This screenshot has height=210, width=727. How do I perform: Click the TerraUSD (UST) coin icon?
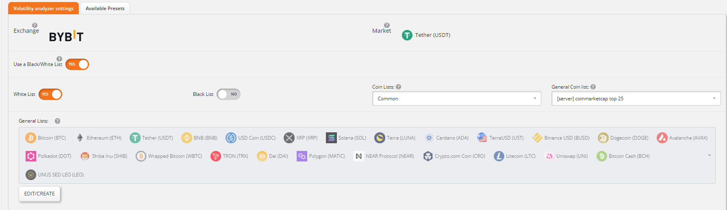point(482,138)
